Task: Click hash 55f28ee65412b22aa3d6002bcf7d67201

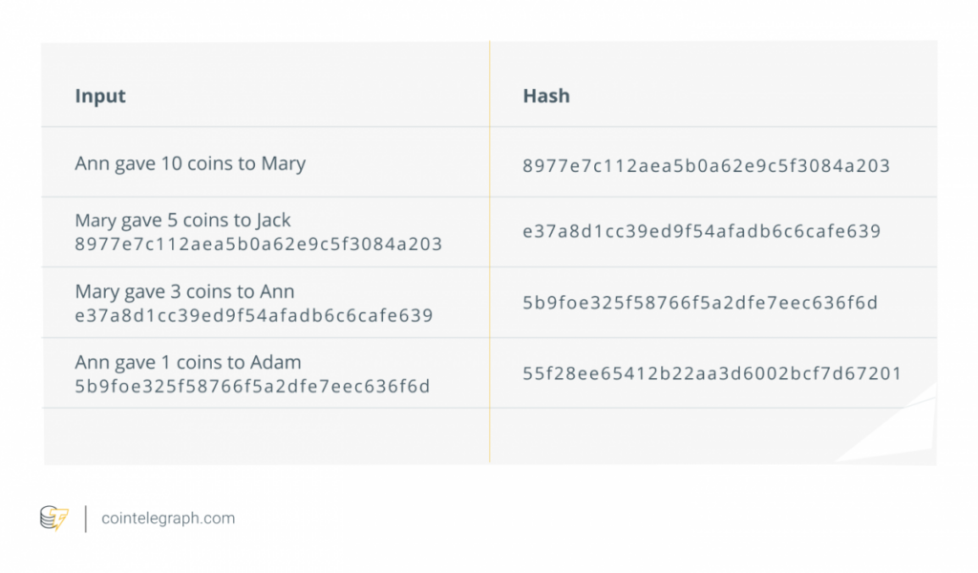Action: [712, 373]
